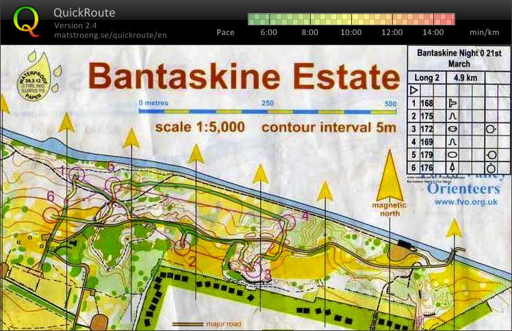
Task: Click control circle 5 on the map
Action: [x=114, y=185]
